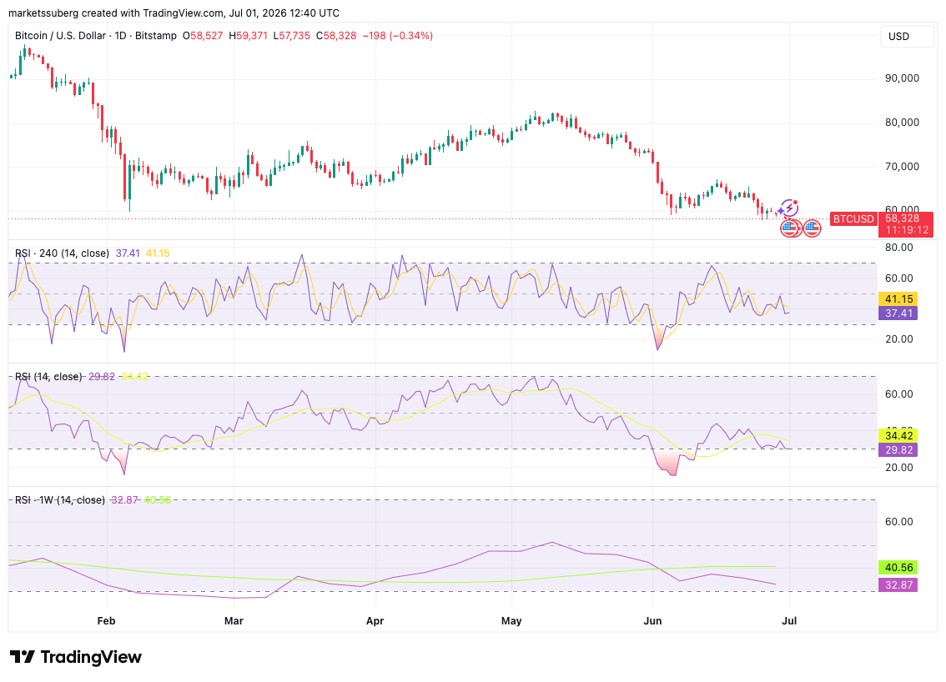Click the 80,000 price axis label
This screenshot has height=682, width=946.
[x=902, y=123]
